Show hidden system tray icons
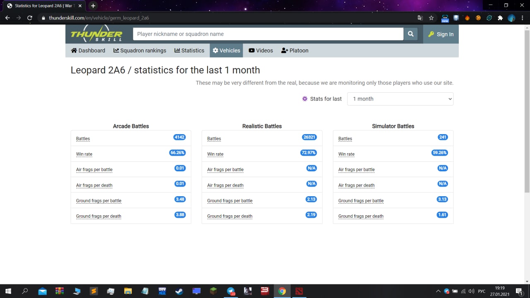 [x=438, y=291]
